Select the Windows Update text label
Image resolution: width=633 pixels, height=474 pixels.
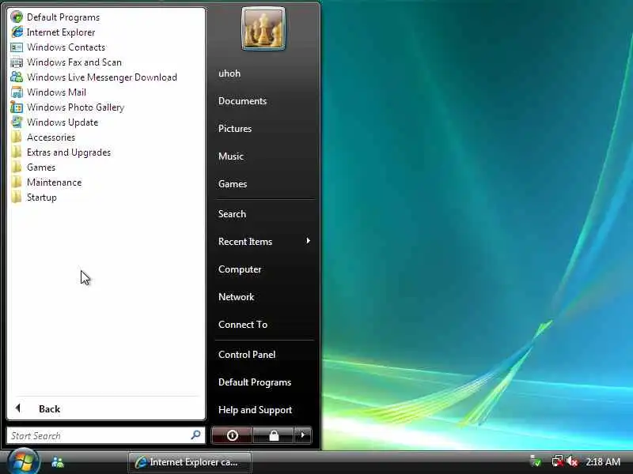63,122
